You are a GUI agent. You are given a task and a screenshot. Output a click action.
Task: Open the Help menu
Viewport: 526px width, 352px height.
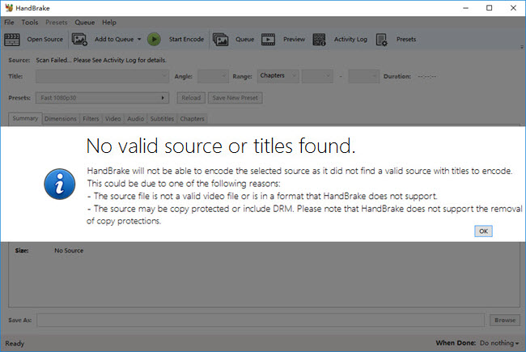(109, 23)
